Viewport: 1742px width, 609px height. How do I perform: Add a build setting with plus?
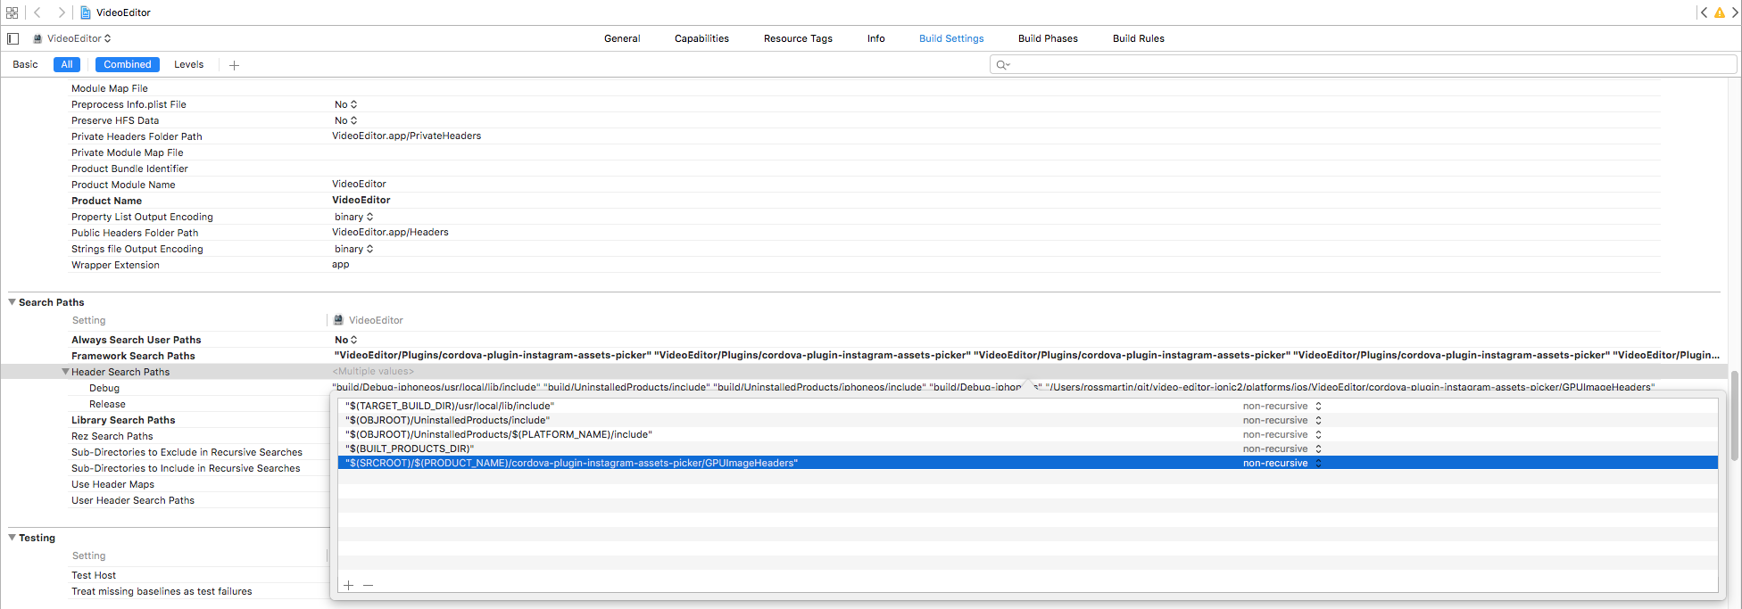[x=234, y=65]
